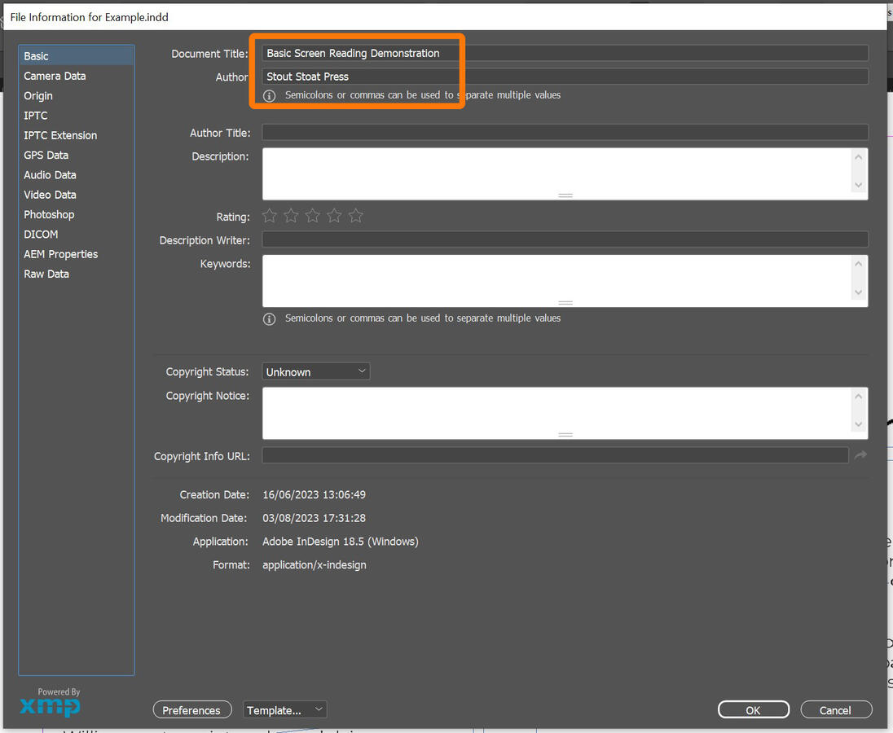Click the arrow icon next to Copyright Info URL
Screen dimensions: 893x733
tap(860, 455)
